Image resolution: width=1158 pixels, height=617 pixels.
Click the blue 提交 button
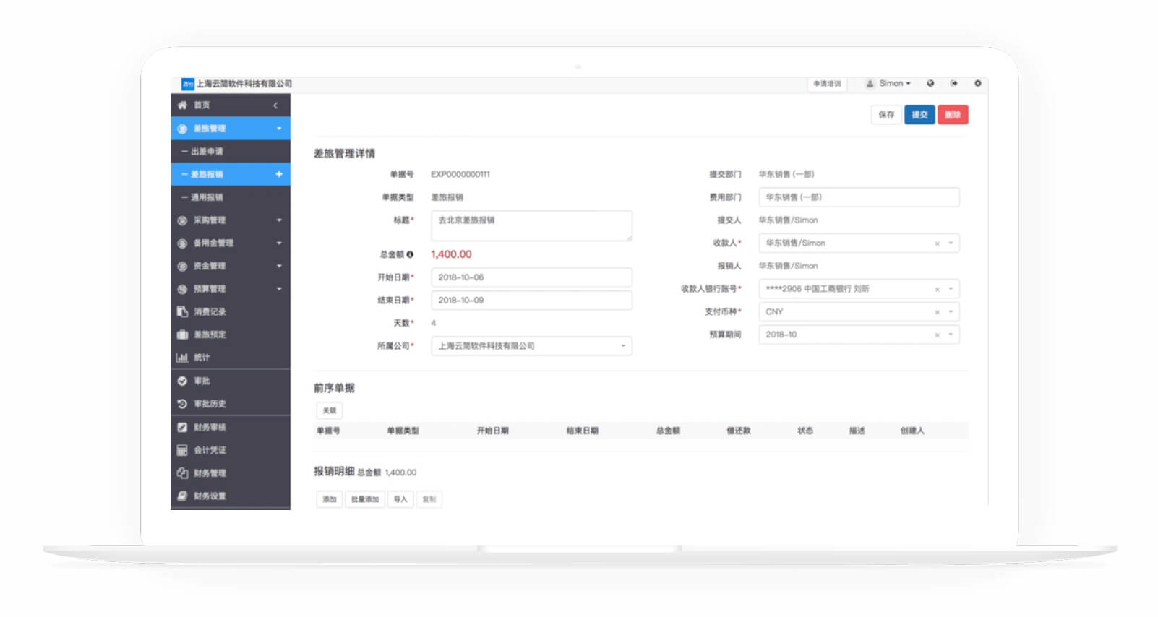click(x=919, y=115)
